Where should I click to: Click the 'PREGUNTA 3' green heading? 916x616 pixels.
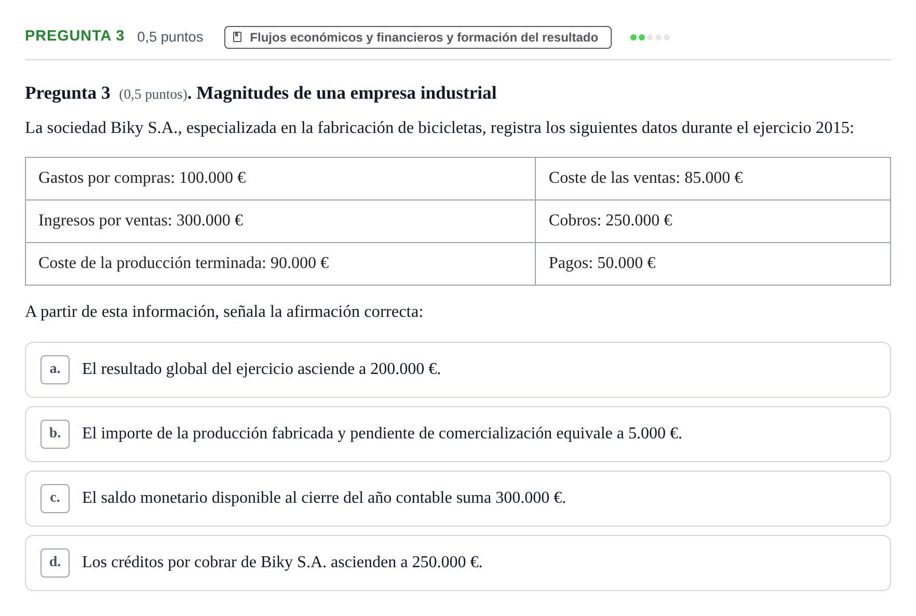(x=75, y=36)
